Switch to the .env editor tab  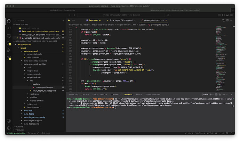coord(73,20)
